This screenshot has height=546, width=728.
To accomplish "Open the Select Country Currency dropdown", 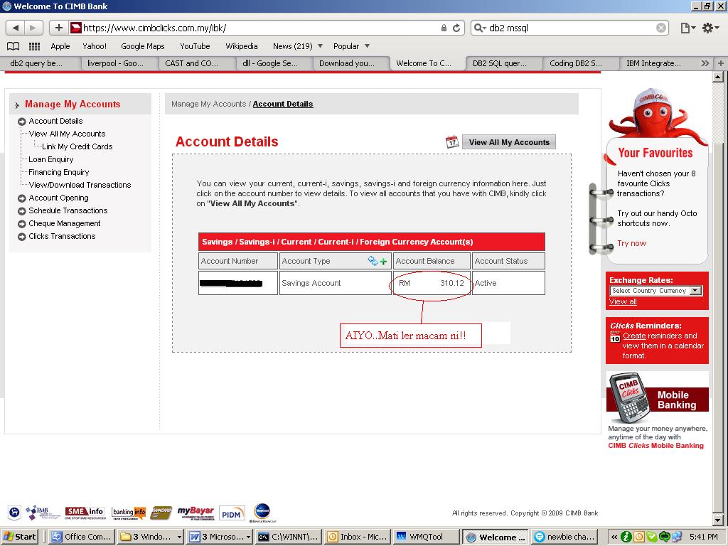I will coord(655,291).
